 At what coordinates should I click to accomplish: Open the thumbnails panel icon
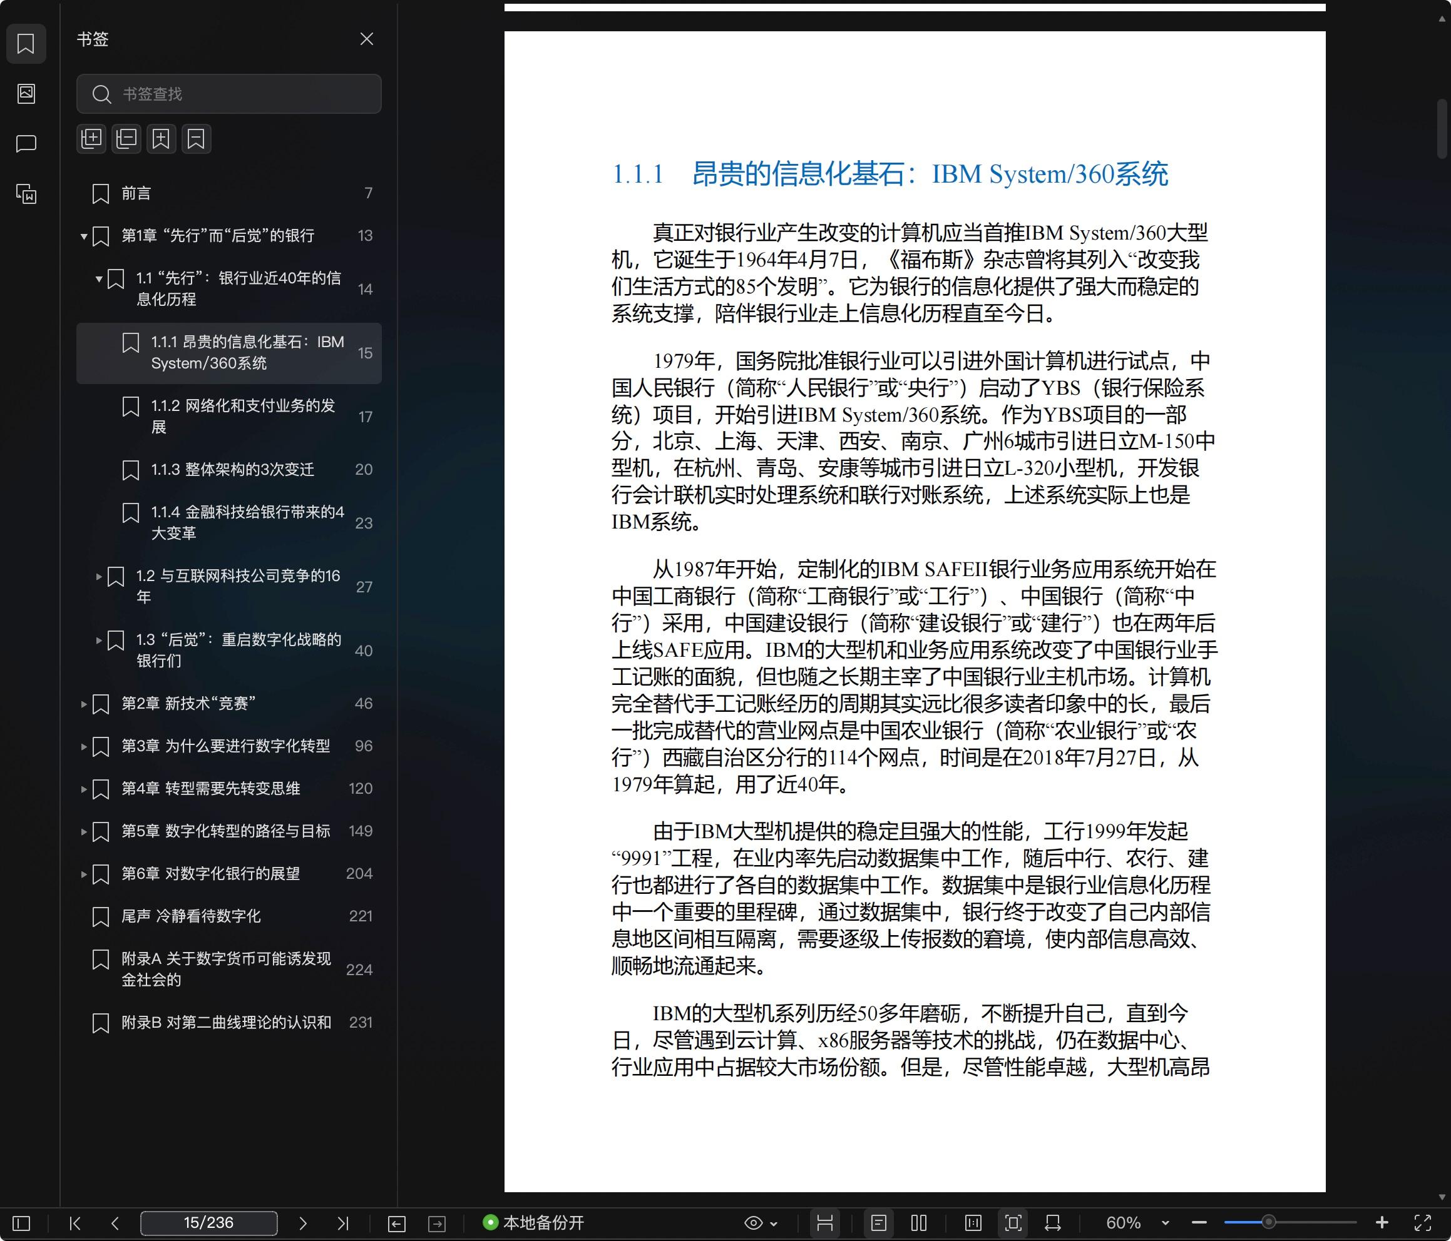pyautogui.click(x=26, y=93)
